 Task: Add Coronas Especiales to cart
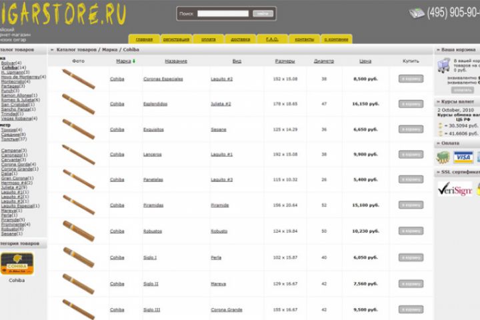pyautogui.click(x=411, y=79)
